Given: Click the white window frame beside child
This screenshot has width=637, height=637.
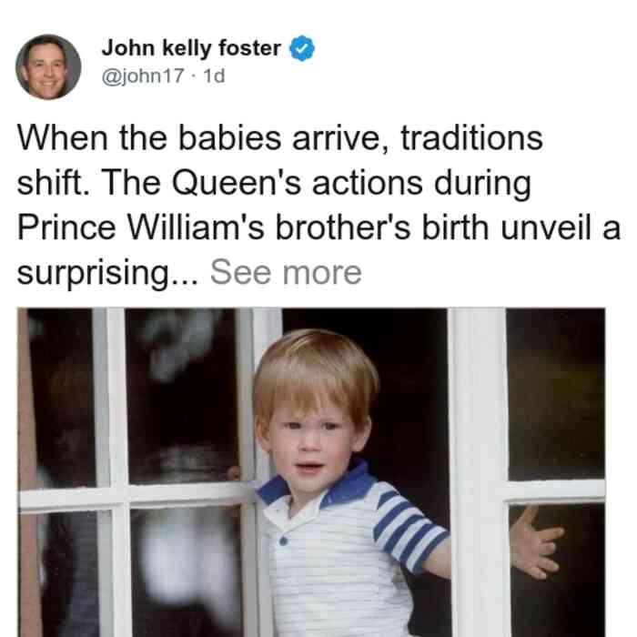Looking at the screenshot, I should pos(478,471).
